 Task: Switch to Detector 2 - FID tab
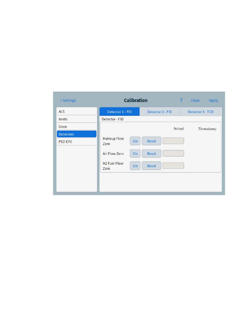[x=159, y=112]
